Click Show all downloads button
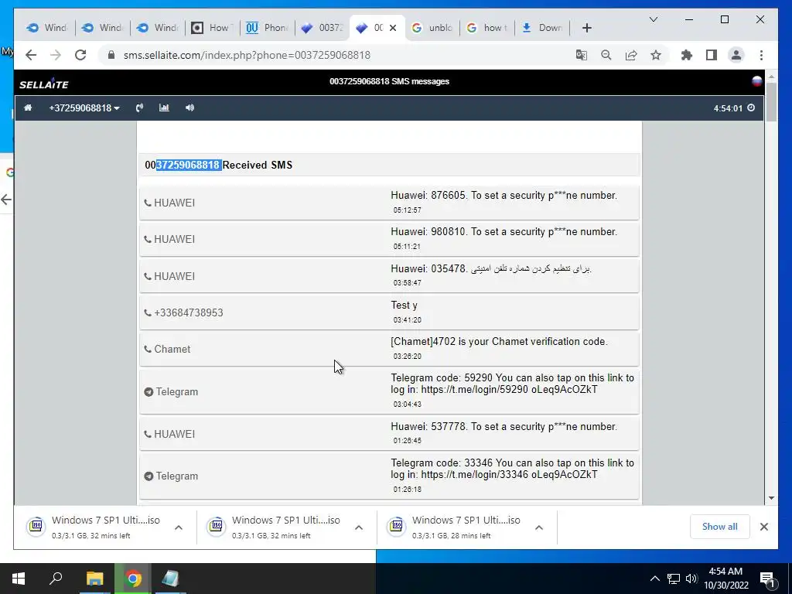The image size is (792, 594). [720, 526]
